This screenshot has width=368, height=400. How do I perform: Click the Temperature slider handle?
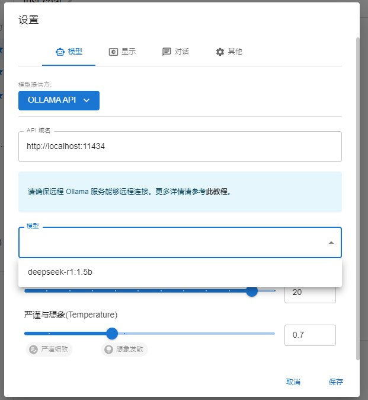click(112, 334)
